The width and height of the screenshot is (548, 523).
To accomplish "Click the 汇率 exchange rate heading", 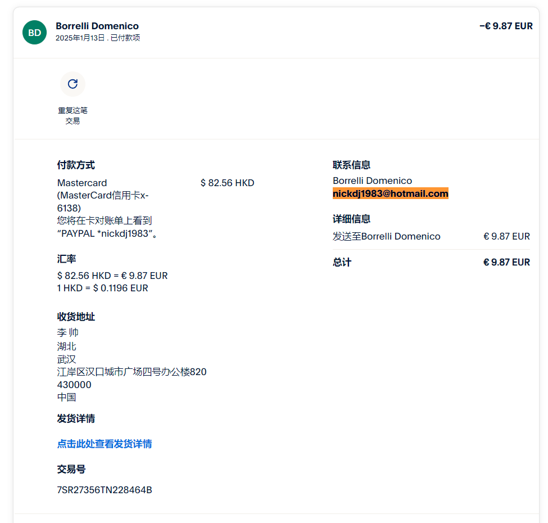I will coord(66,259).
